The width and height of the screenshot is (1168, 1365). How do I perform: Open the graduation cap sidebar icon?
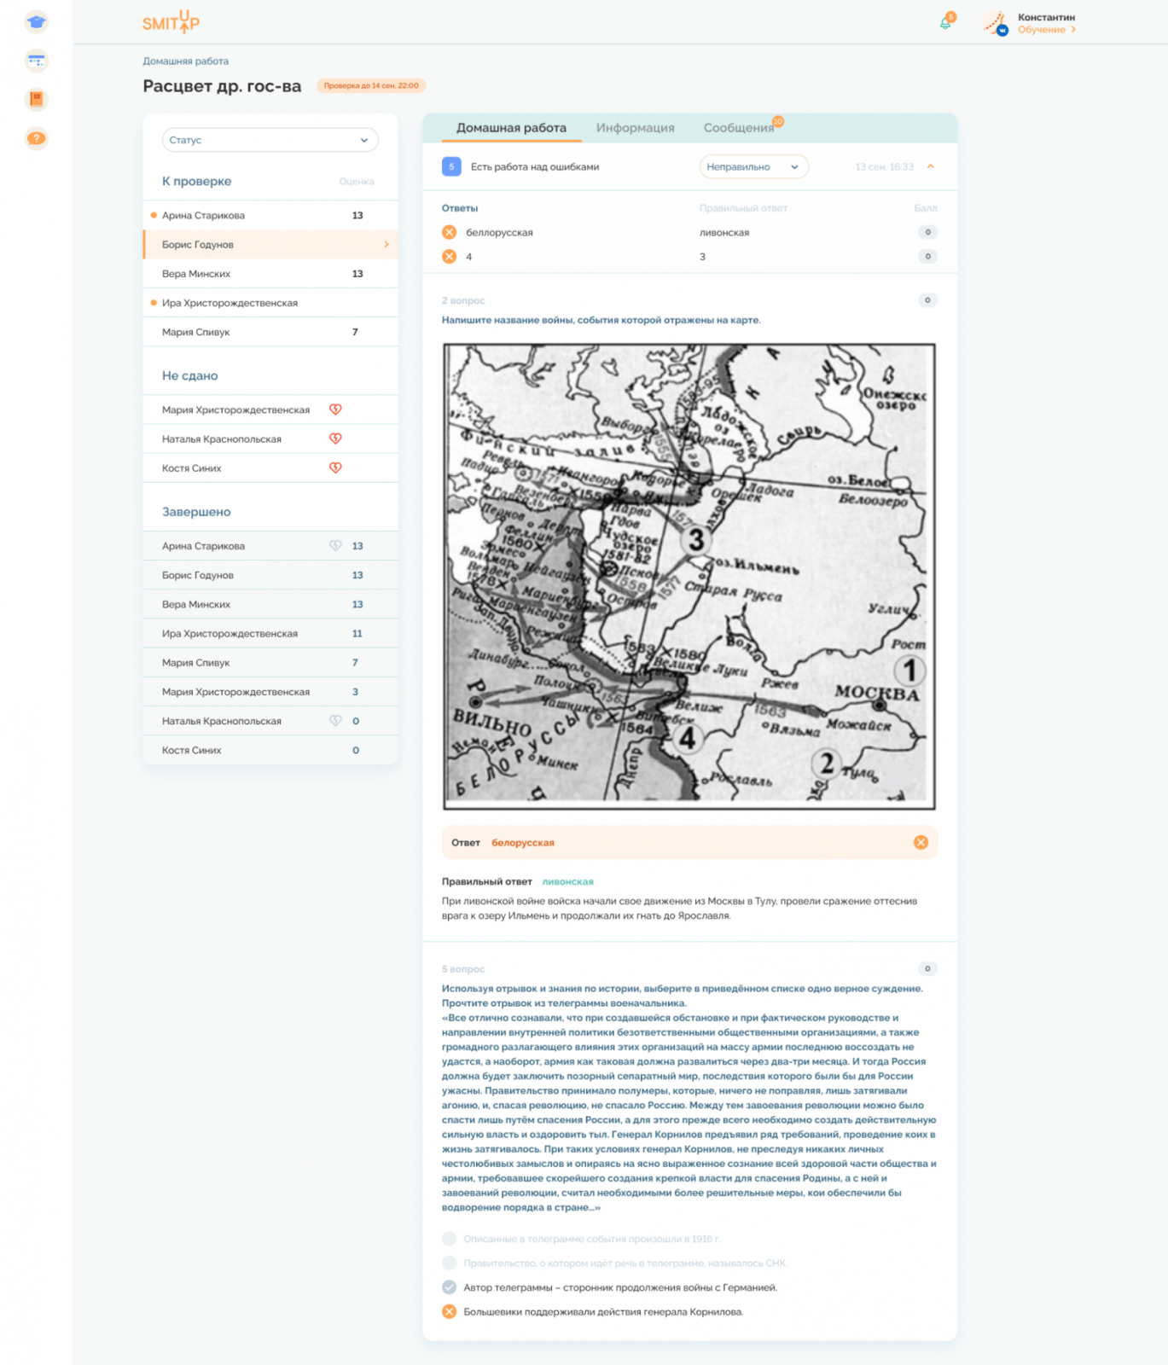tap(36, 22)
